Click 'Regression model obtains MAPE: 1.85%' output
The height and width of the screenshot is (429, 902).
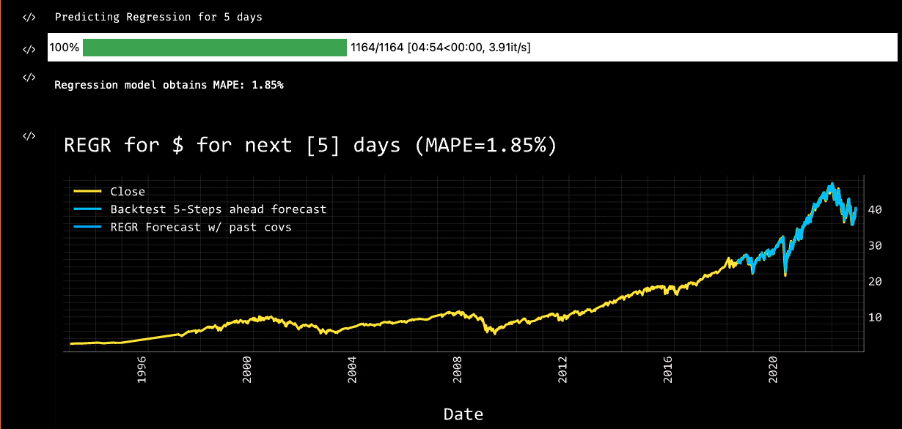tap(169, 85)
